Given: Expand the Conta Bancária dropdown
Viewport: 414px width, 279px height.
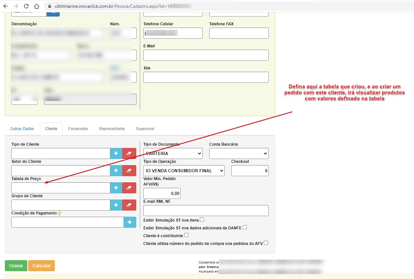Looking at the screenshot, I should [239, 153].
